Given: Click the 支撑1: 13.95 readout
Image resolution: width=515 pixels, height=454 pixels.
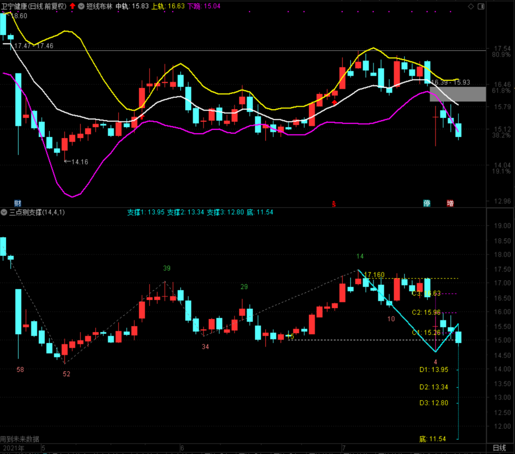Looking at the screenshot, I should pos(146,212).
